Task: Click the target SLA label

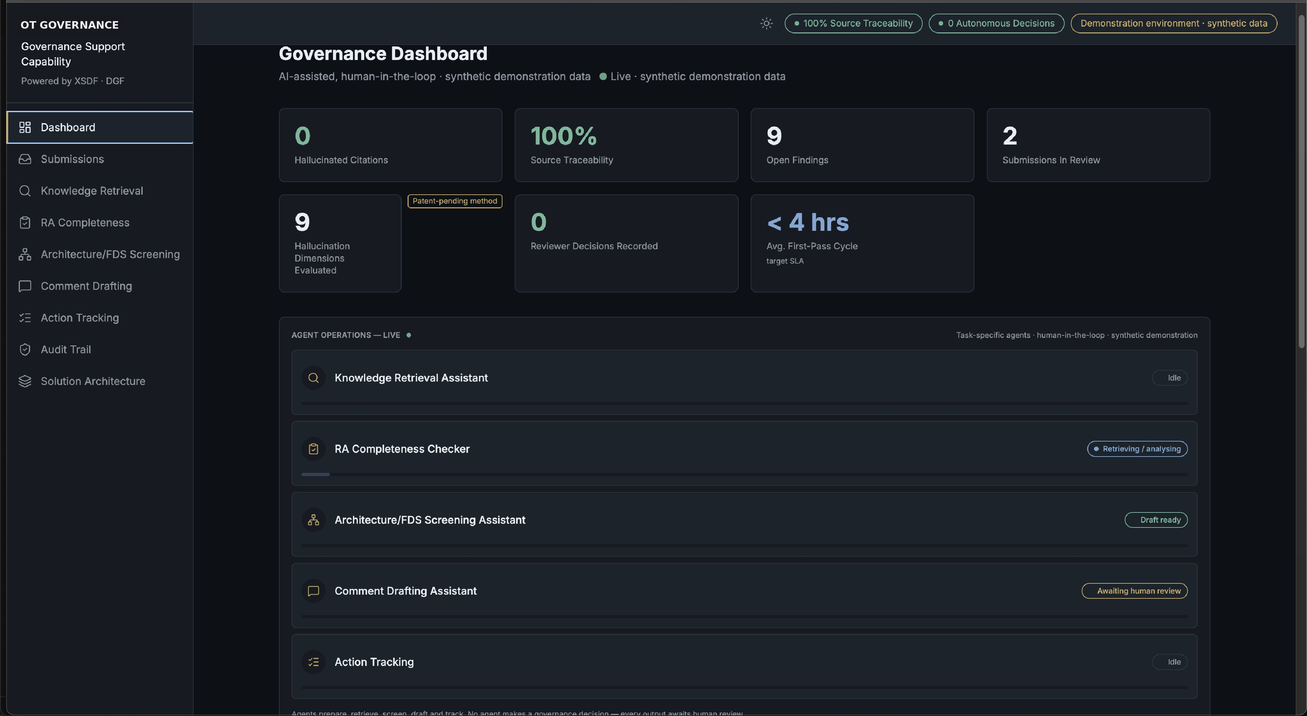Action: [785, 261]
